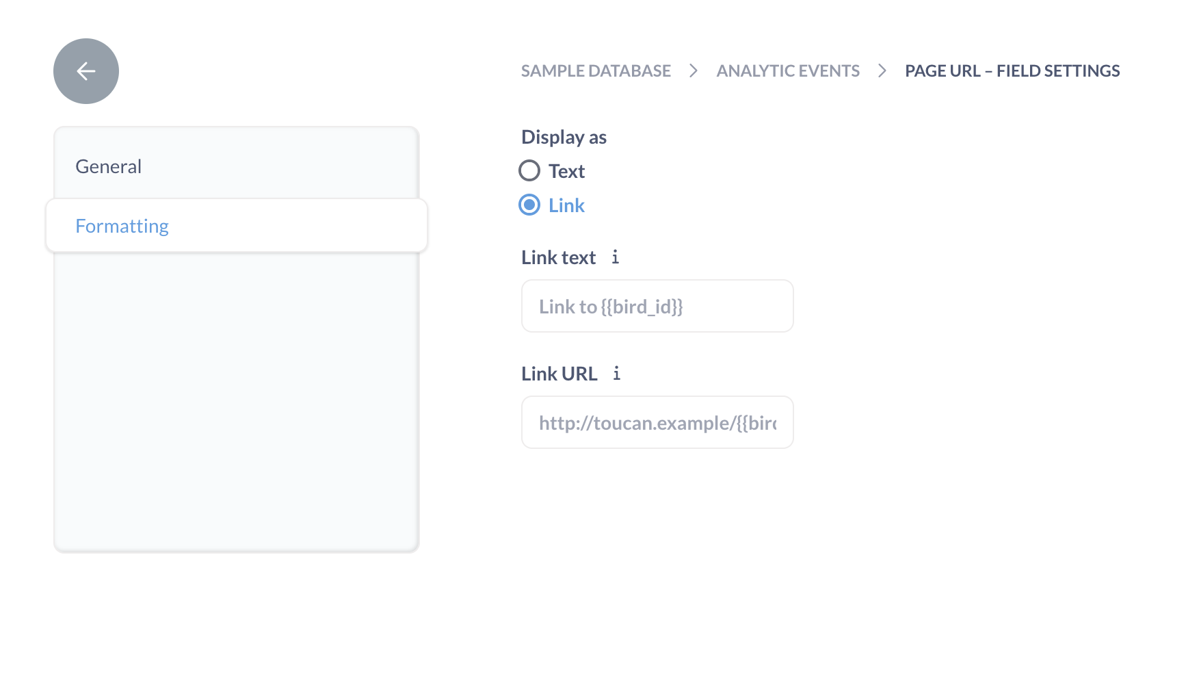Image resolution: width=1186 pixels, height=698 pixels.
Task: Click the back arrow circle button
Action: 86,71
